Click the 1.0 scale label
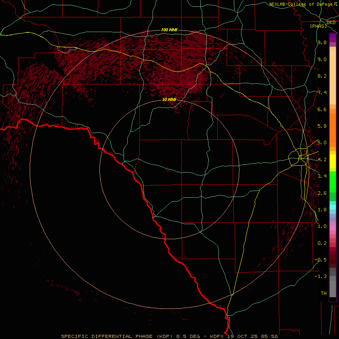Image resolution: width=339 pixels, height=339 pixels. pos(322,226)
